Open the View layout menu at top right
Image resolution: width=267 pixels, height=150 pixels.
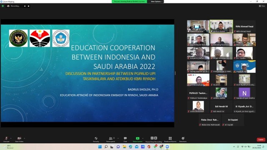262,6
